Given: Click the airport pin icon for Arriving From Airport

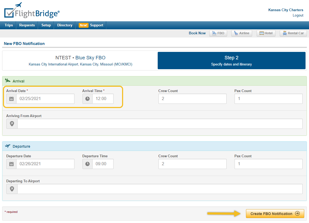Looking at the screenshot, I should (12, 123).
